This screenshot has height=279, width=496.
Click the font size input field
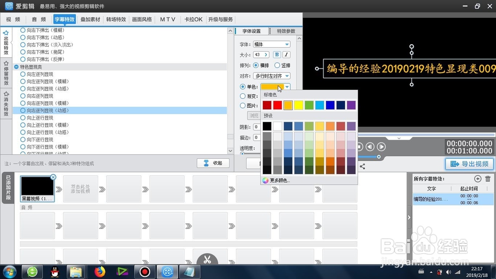coord(258,55)
